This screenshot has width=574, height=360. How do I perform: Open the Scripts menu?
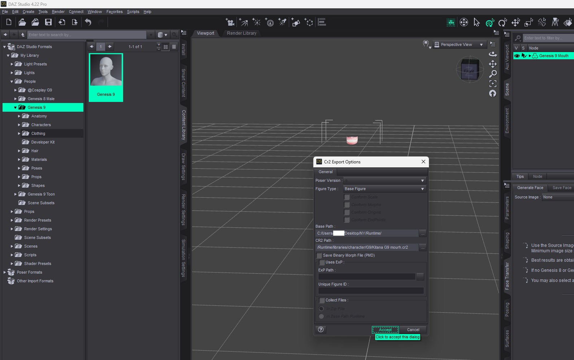(x=133, y=12)
